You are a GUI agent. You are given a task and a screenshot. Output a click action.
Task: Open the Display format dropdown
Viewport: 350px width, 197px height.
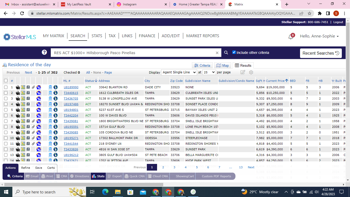tap(179, 72)
